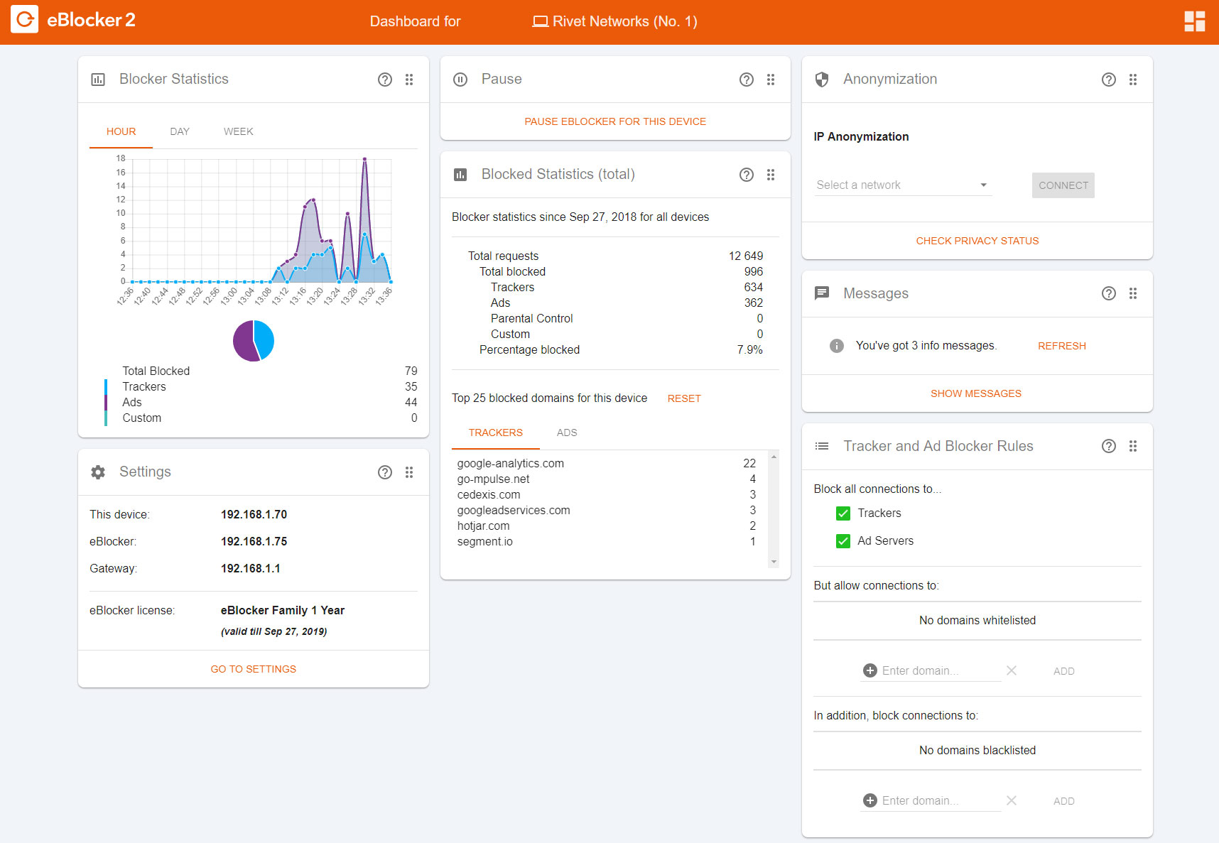Click the segment.io domain row
Image resolution: width=1219 pixels, height=843 pixels.
(x=607, y=541)
